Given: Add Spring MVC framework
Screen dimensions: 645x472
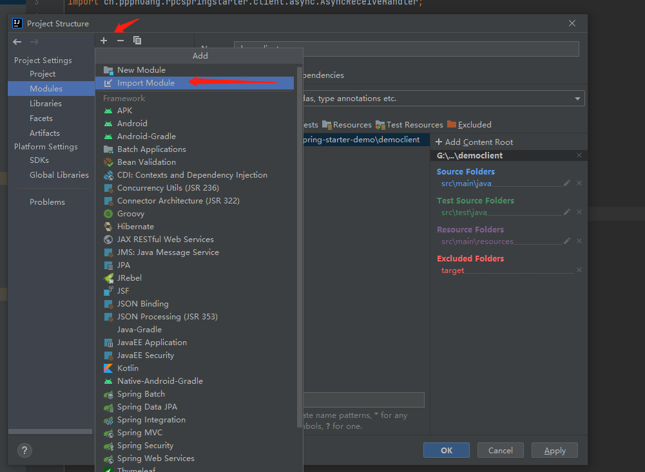Looking at the screenshot, I should tap(195, 433).
